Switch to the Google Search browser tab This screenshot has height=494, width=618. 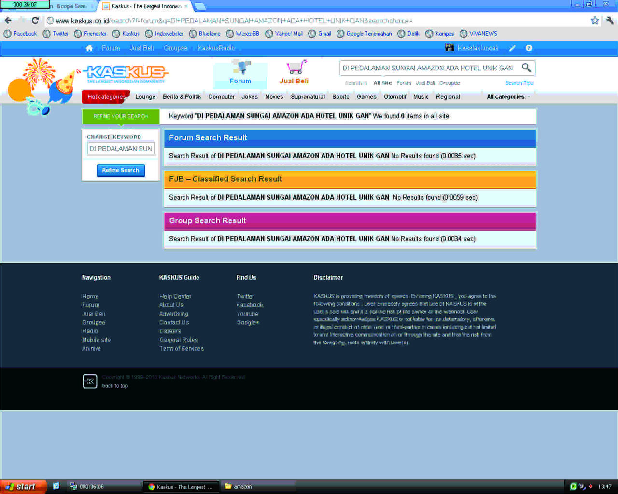click(x=72, y=6)
